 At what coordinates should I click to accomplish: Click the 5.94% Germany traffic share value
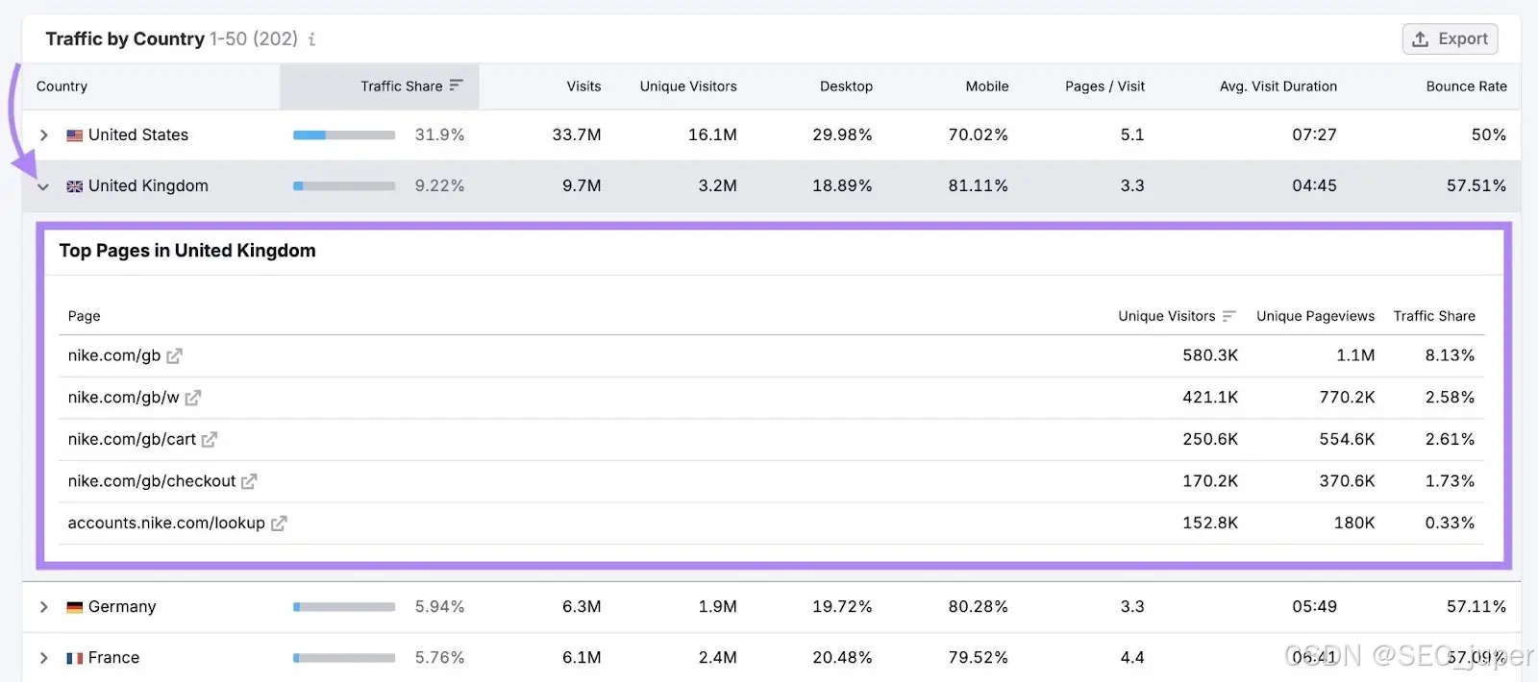click(439, 607)
